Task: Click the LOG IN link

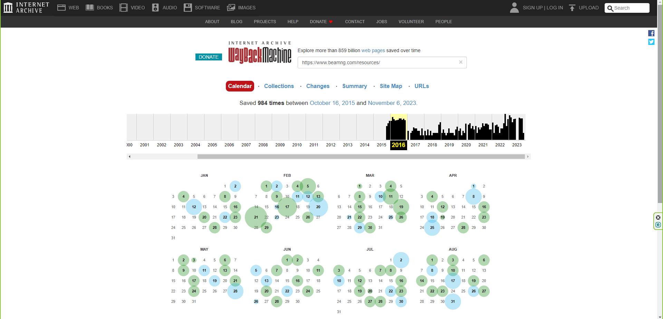Action: point(555,8)
